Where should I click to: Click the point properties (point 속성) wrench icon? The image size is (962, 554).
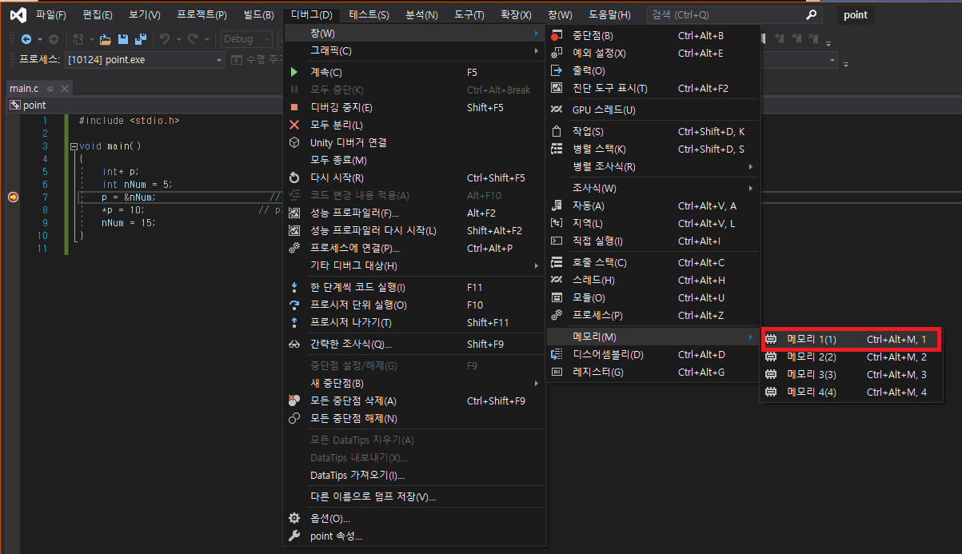click(294, 536)
